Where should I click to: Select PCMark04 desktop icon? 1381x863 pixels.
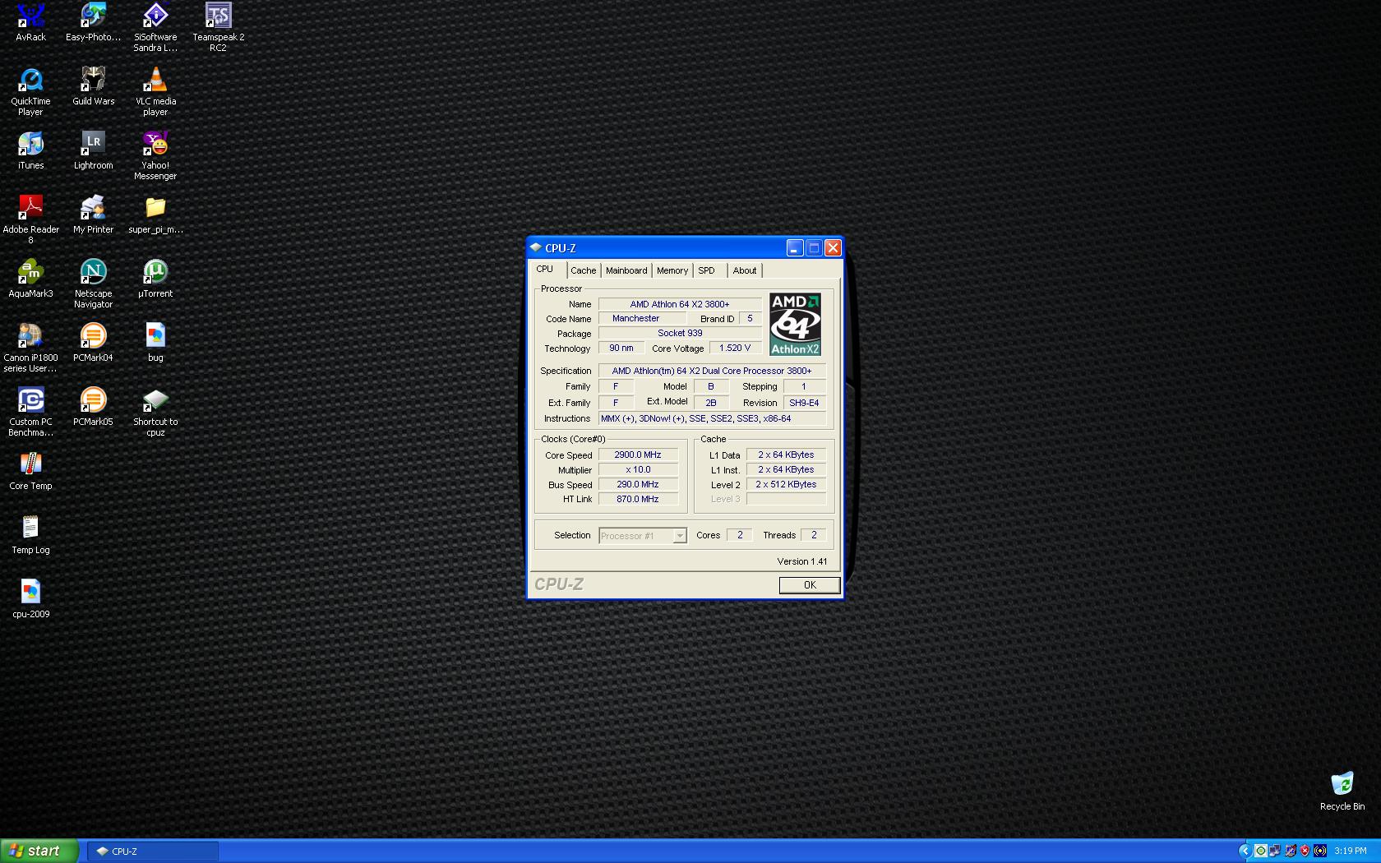(x=93, y=343)
